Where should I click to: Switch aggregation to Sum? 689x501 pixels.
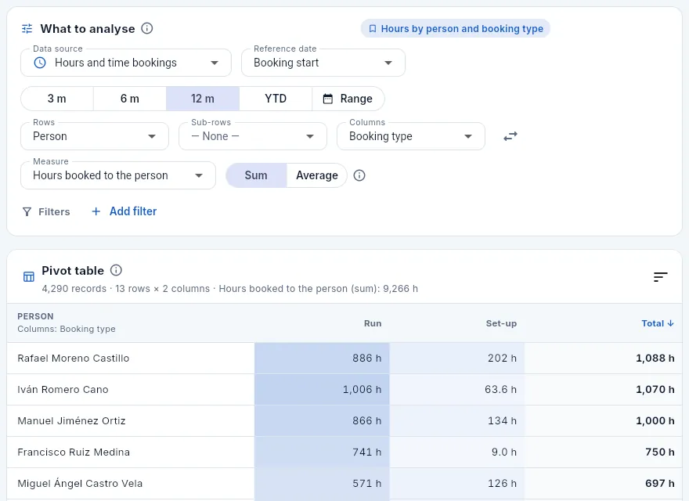pyautogui.click(x=256, y=175)
